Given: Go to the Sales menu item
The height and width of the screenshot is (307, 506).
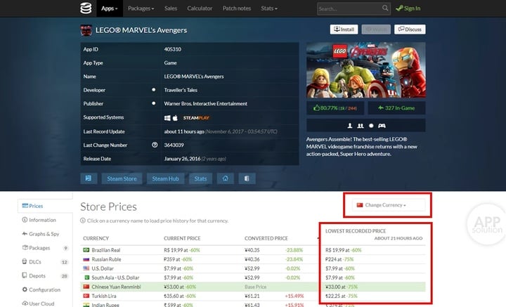Looking at the screenshot, I should point(170,8).
